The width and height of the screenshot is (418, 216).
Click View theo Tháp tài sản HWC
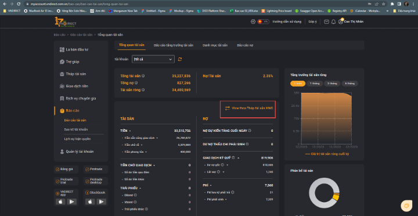(x=249, y=108)
